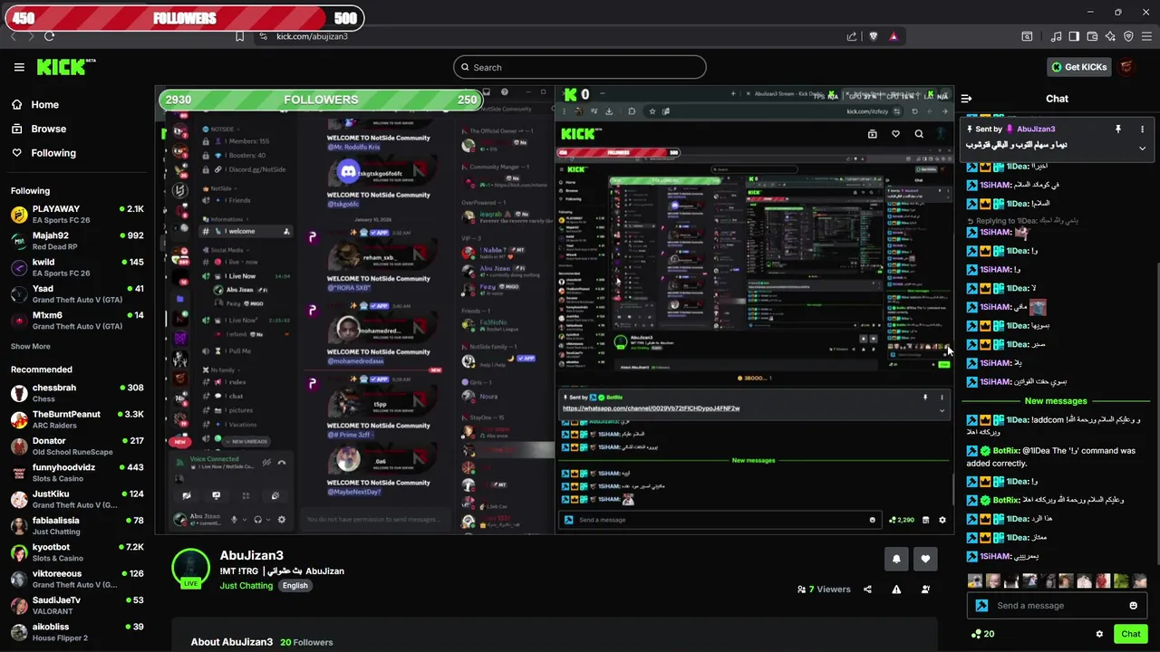
Task: Open JustKiku recommended channel
Action: click(x=77, y=499)
